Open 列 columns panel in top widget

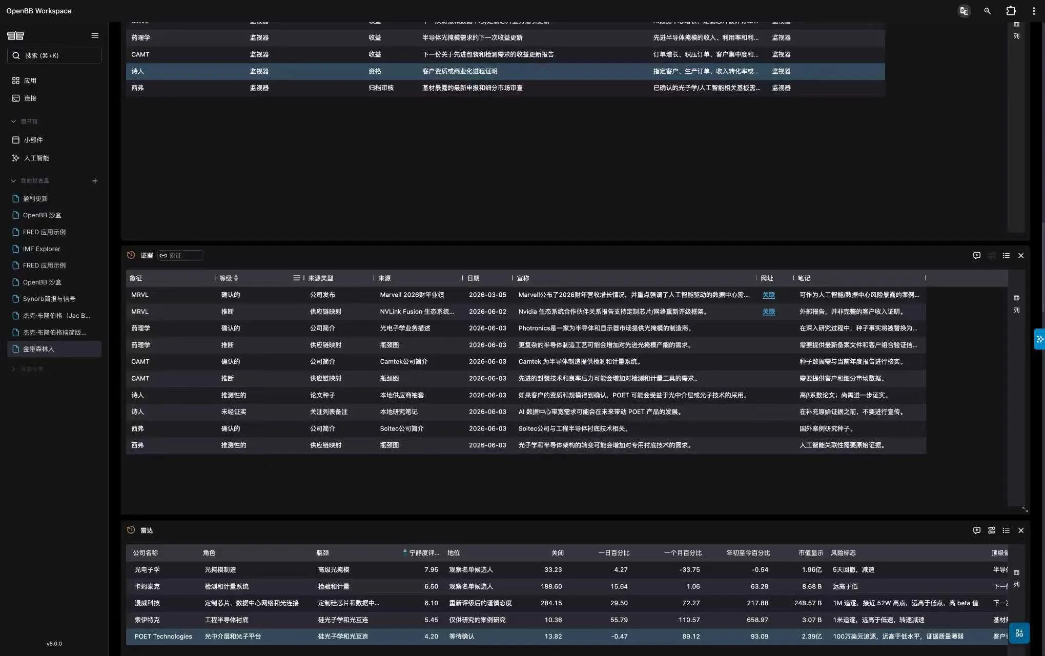pyautogui.click(x=1016, y=31)
